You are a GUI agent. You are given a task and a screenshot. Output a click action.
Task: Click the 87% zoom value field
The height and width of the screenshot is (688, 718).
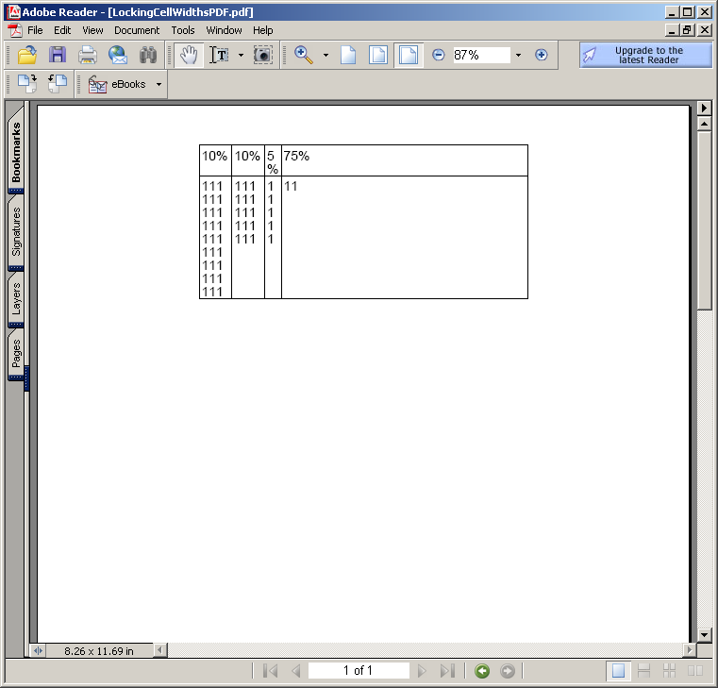[482, 55]
